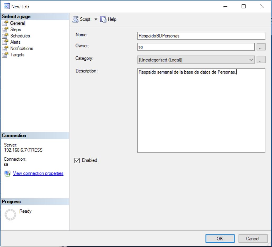Click the Script toolbar icon

pos(76,19)
